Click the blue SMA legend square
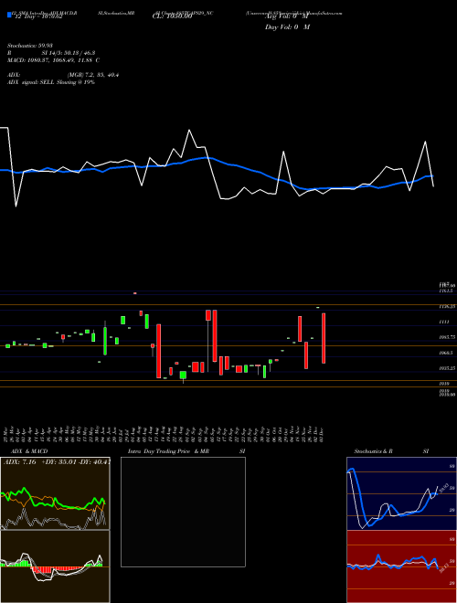 (x=9, y=15)
